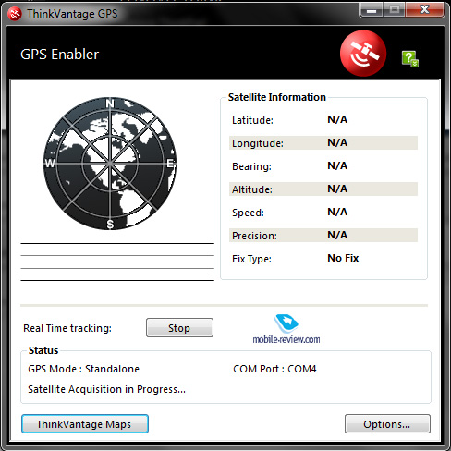
Task: Maximize the ThinkVantage GPS window
Action: [395, 10]
